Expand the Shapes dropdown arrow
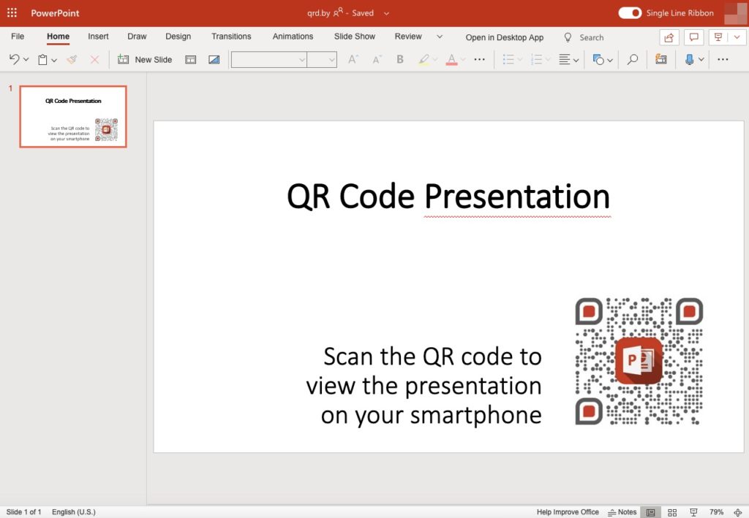 tap(610, 60)
